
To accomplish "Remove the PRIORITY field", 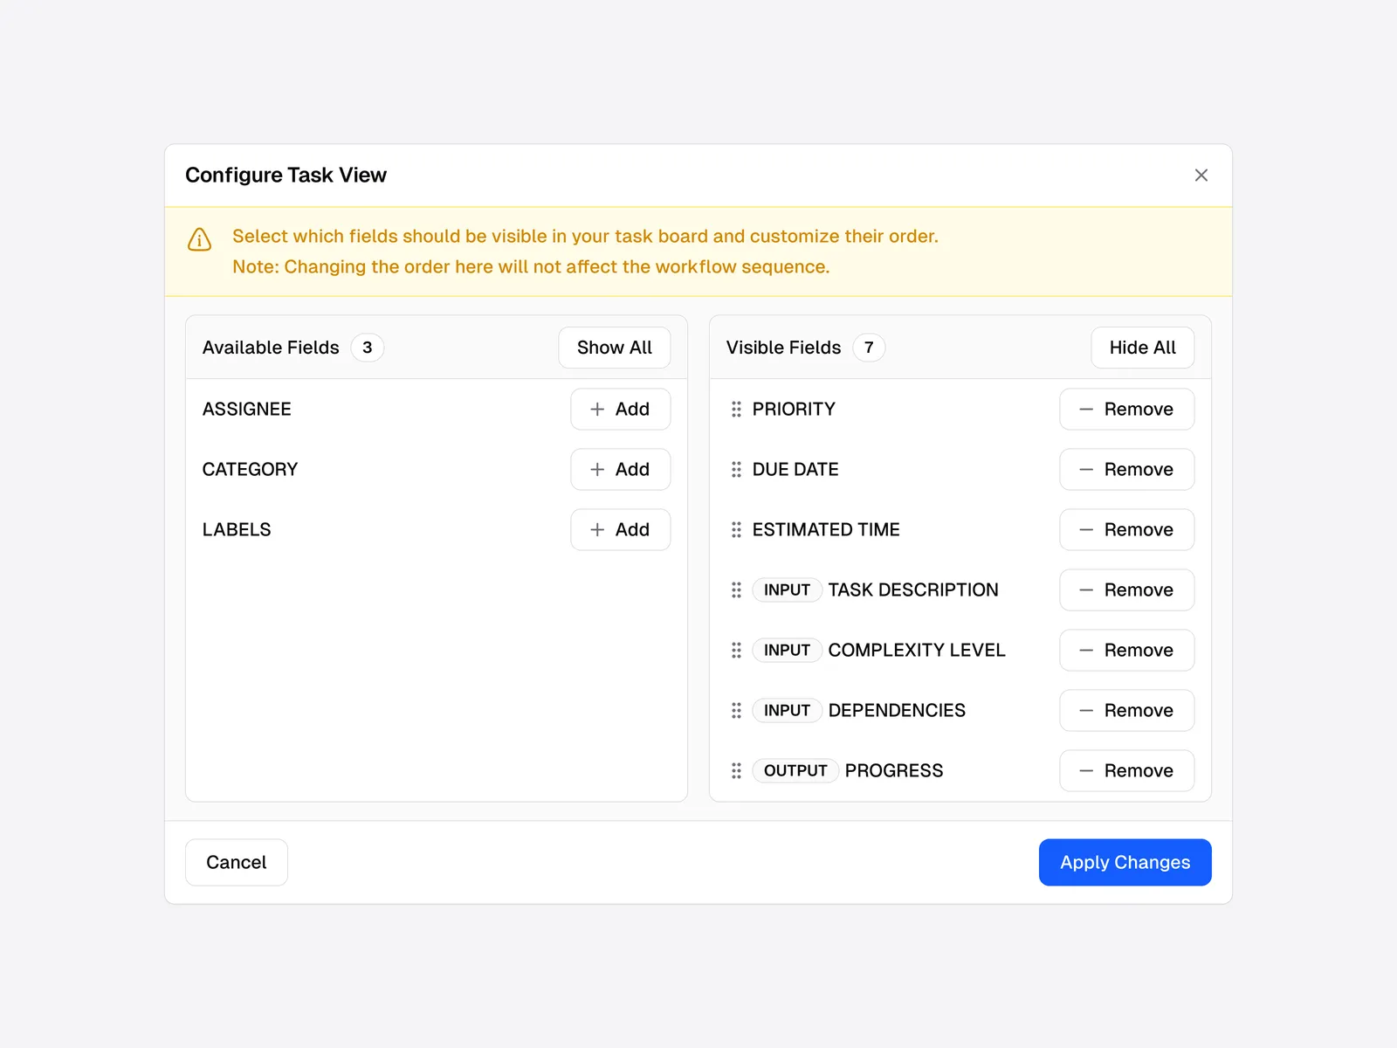I will (x=1126, y=409).
